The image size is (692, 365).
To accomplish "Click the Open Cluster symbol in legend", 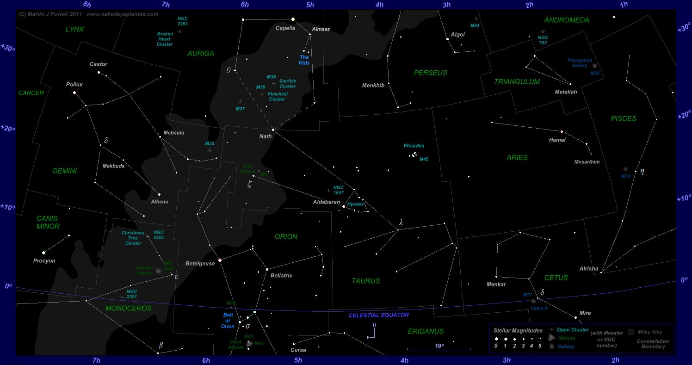I will [551, 330].
